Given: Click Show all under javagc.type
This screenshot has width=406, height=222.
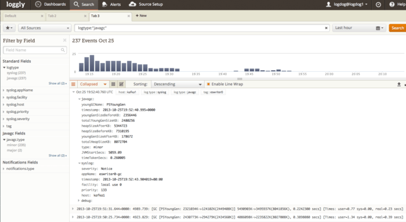Looking at the screenshot, I should (57, 155).
